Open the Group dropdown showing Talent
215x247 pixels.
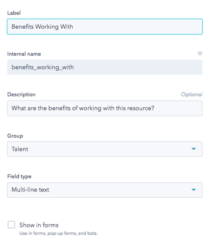pos(105,149)
